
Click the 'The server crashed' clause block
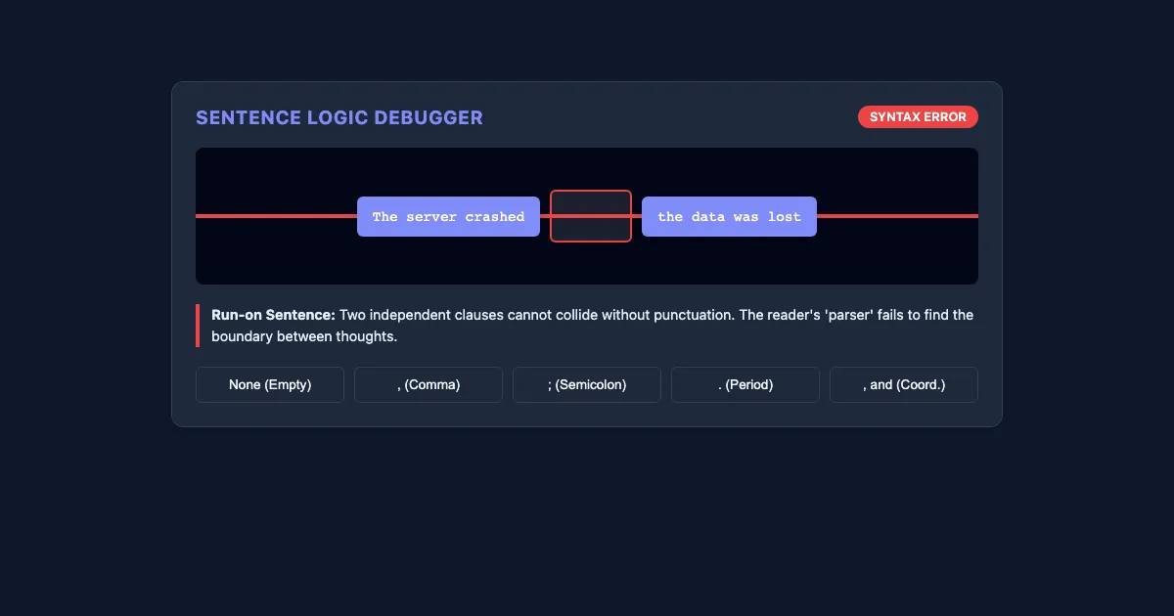(448, 216)
